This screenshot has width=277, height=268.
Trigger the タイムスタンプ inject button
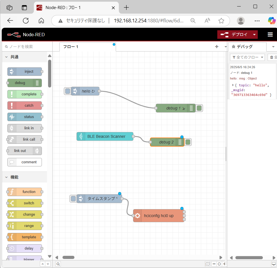click(x=73, y=199)
